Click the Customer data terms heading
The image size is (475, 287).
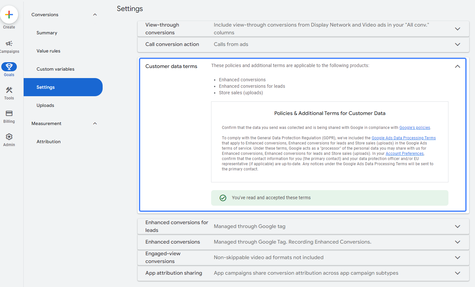click(x=171, y=66)
